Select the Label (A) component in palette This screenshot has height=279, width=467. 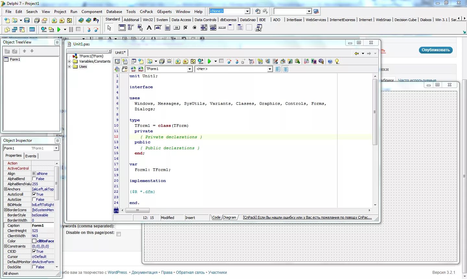(x=149, y=28)
